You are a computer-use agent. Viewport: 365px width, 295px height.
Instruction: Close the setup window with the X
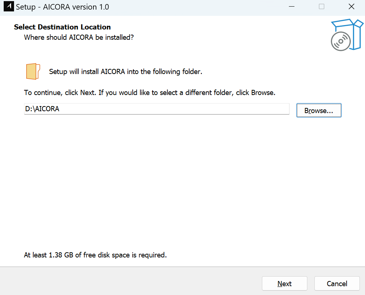[x=351, y=7]
